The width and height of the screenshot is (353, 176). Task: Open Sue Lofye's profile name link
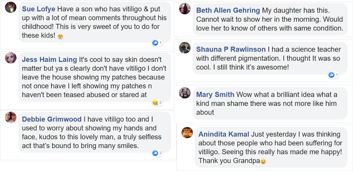[39, 9]
